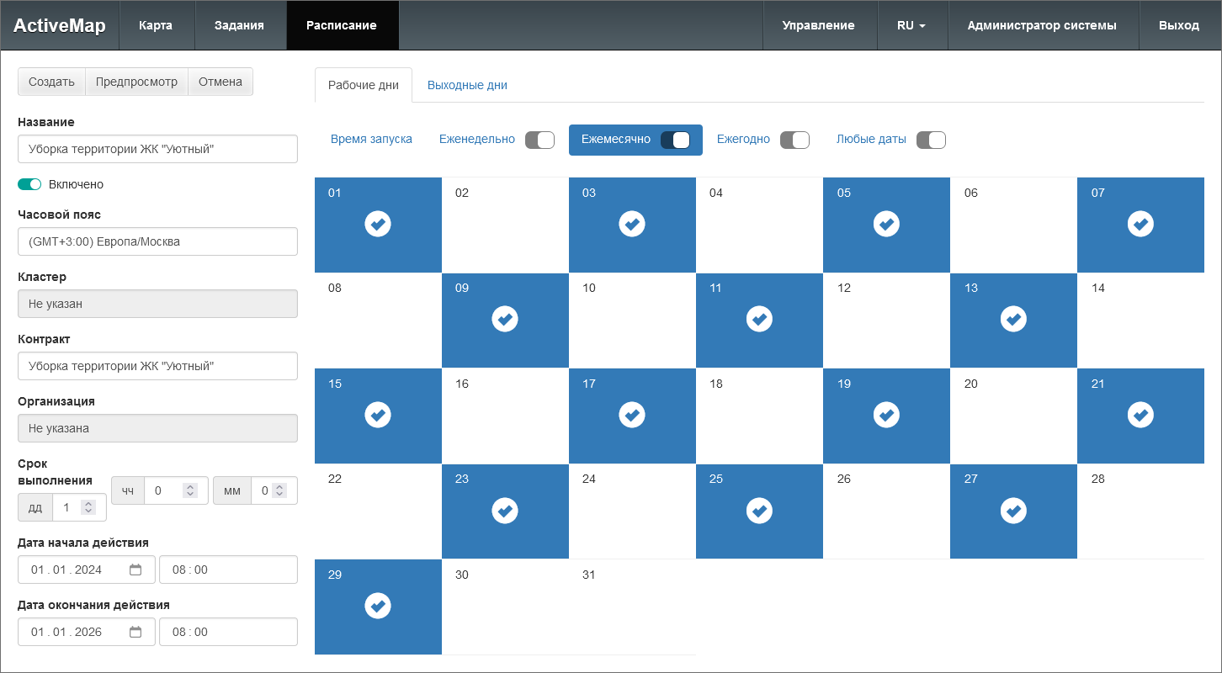Enable the Любые даты switch
This screenshot has height=673, width=1222.
pos(931,140)
